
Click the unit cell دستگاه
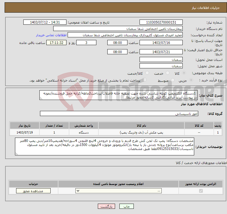point(84,132)
